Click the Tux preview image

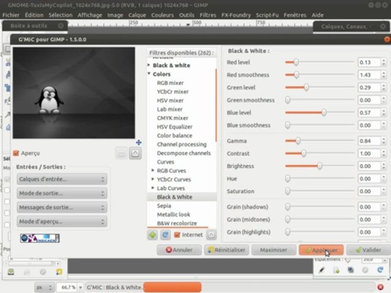click(x=74, y=93)
